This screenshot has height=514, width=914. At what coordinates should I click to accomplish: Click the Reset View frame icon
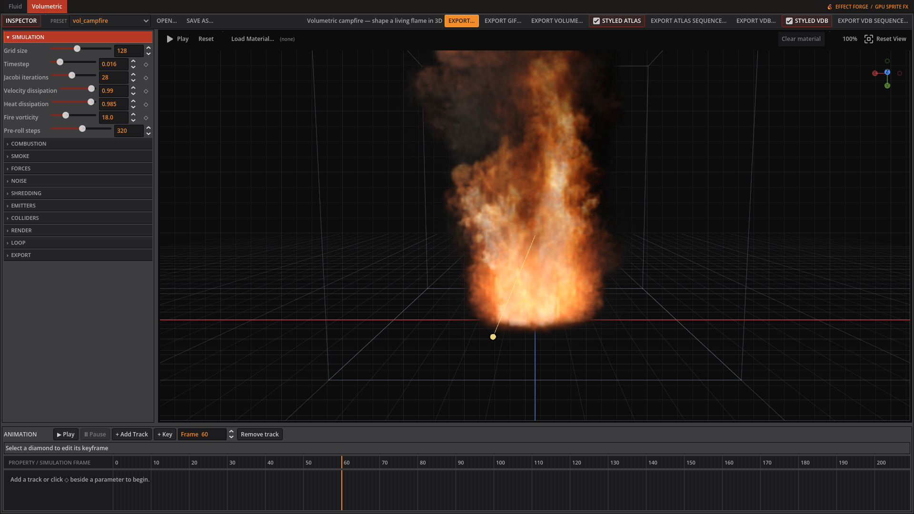pos(869,39)
